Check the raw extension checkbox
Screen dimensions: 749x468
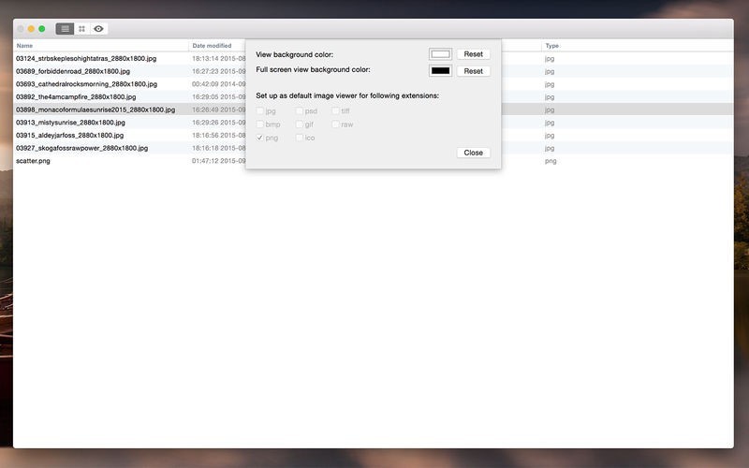pos(335,124)
